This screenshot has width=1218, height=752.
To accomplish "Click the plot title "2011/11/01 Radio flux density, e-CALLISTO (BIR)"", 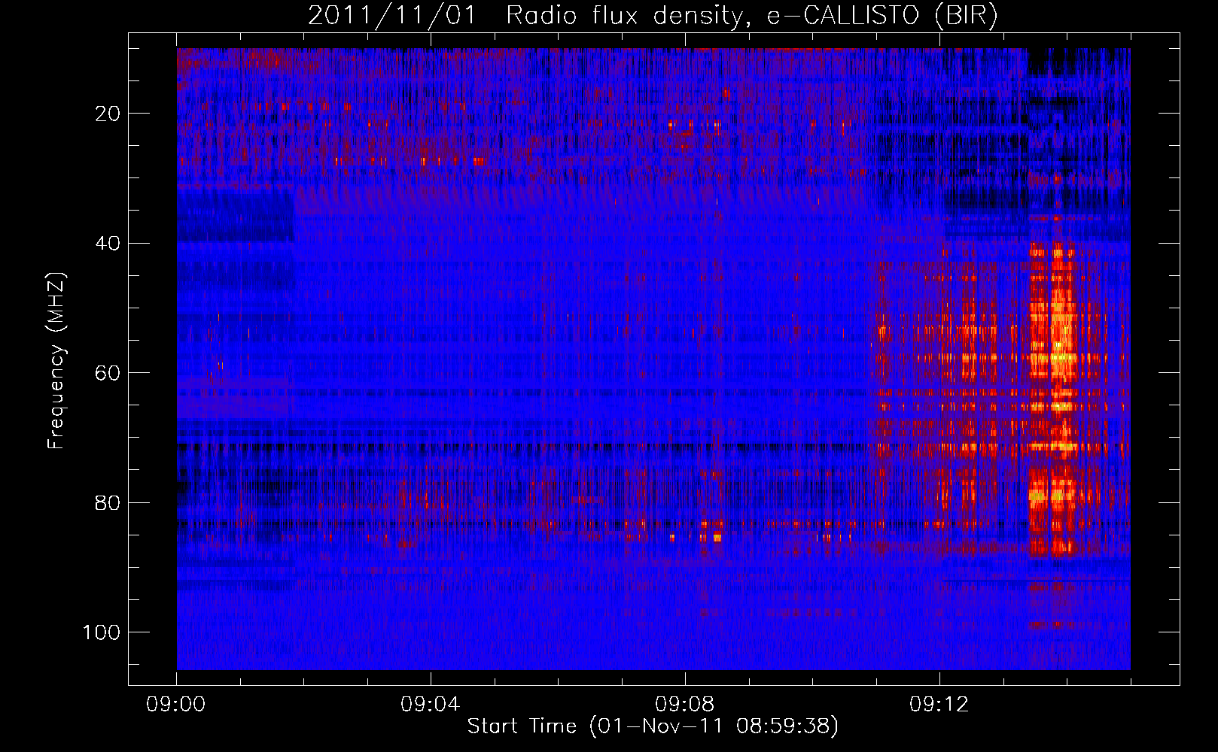I will (653, 16).
